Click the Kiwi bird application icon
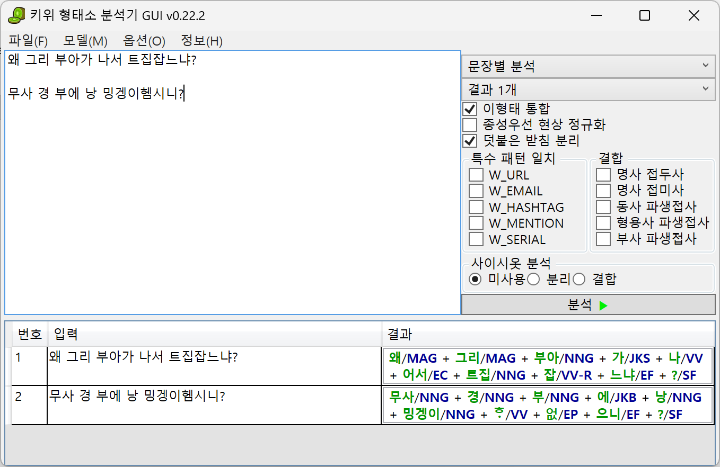 [16, 15]
